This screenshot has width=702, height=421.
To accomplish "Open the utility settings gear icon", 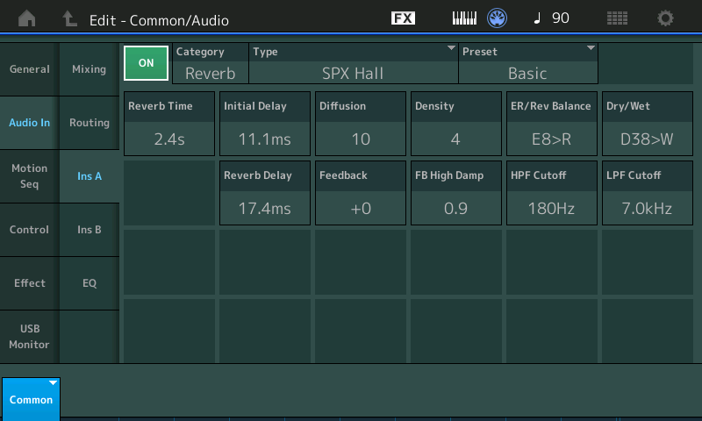I will coord(666,18).
